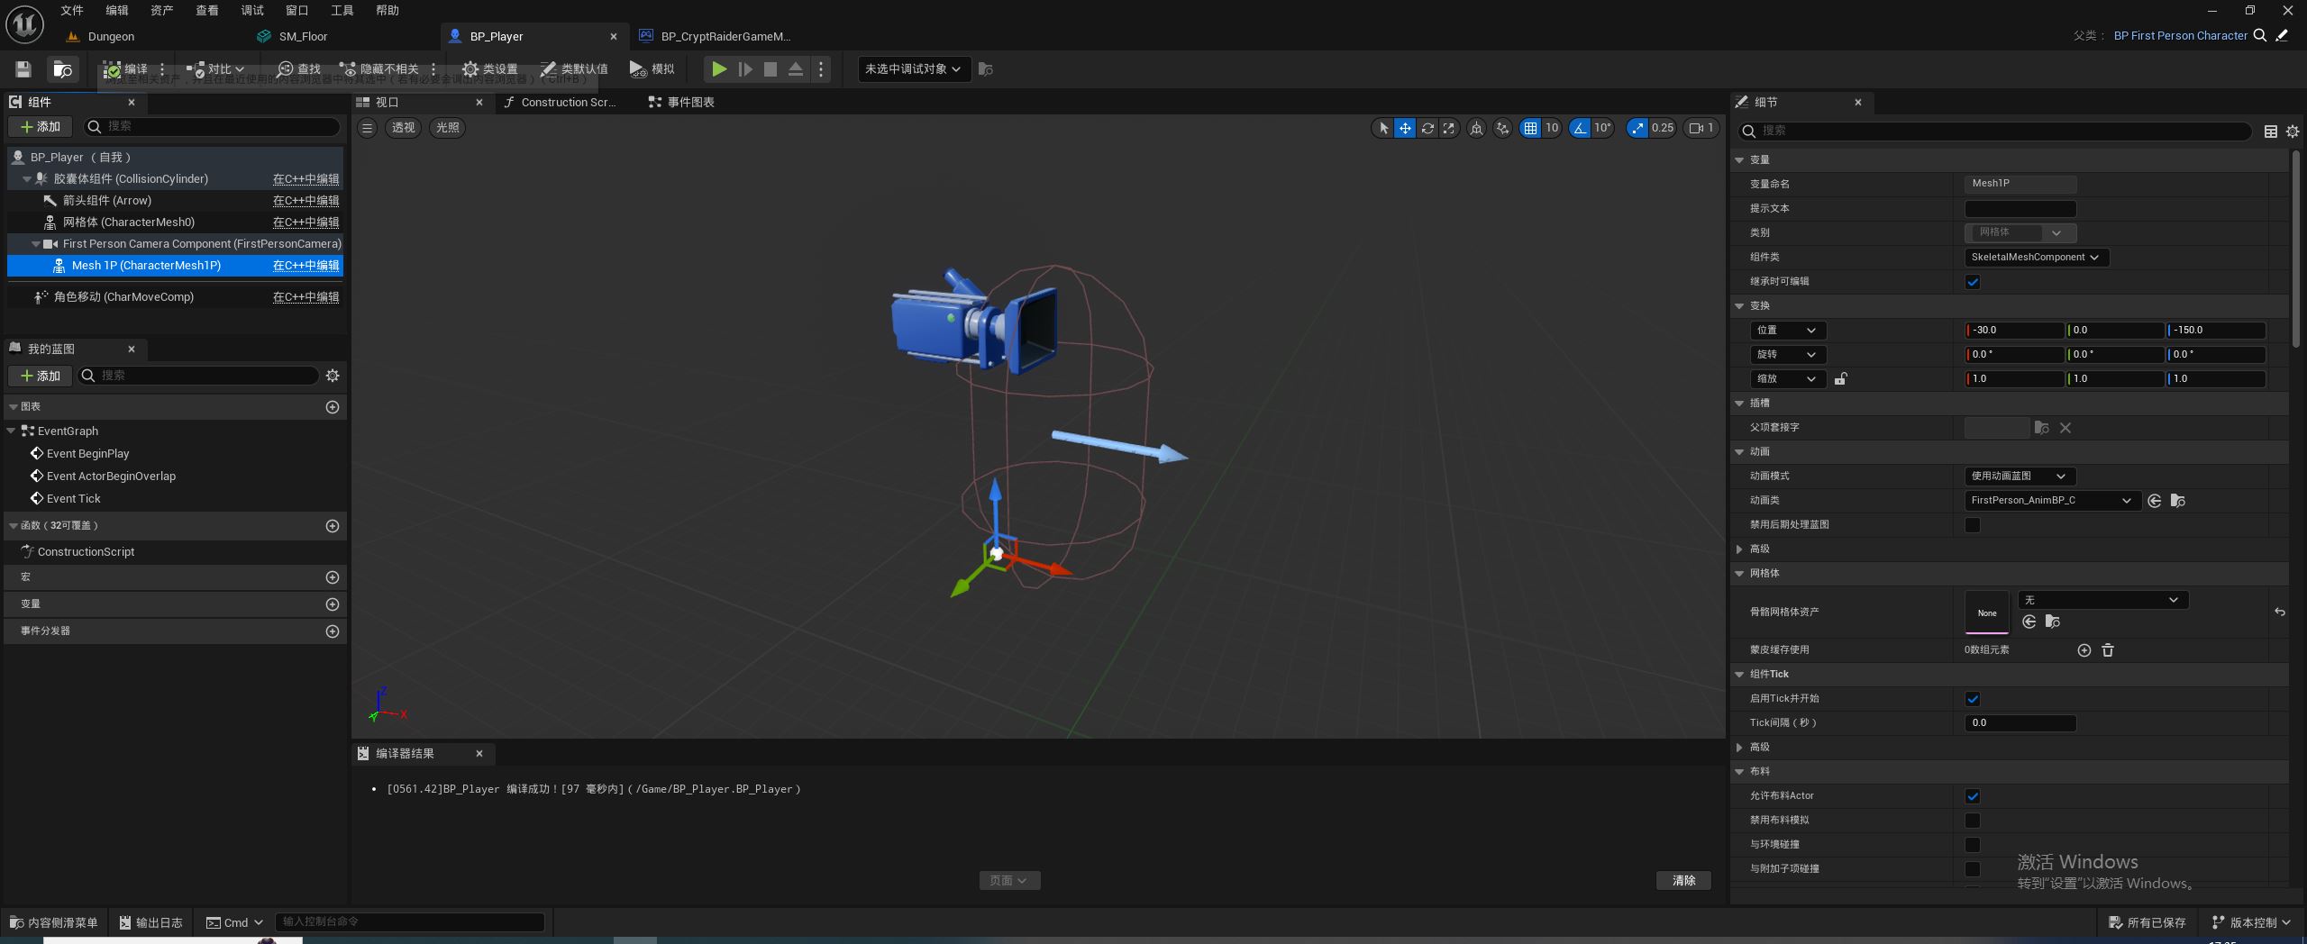Select the rotate tool in the viewport

point(1427,128)
